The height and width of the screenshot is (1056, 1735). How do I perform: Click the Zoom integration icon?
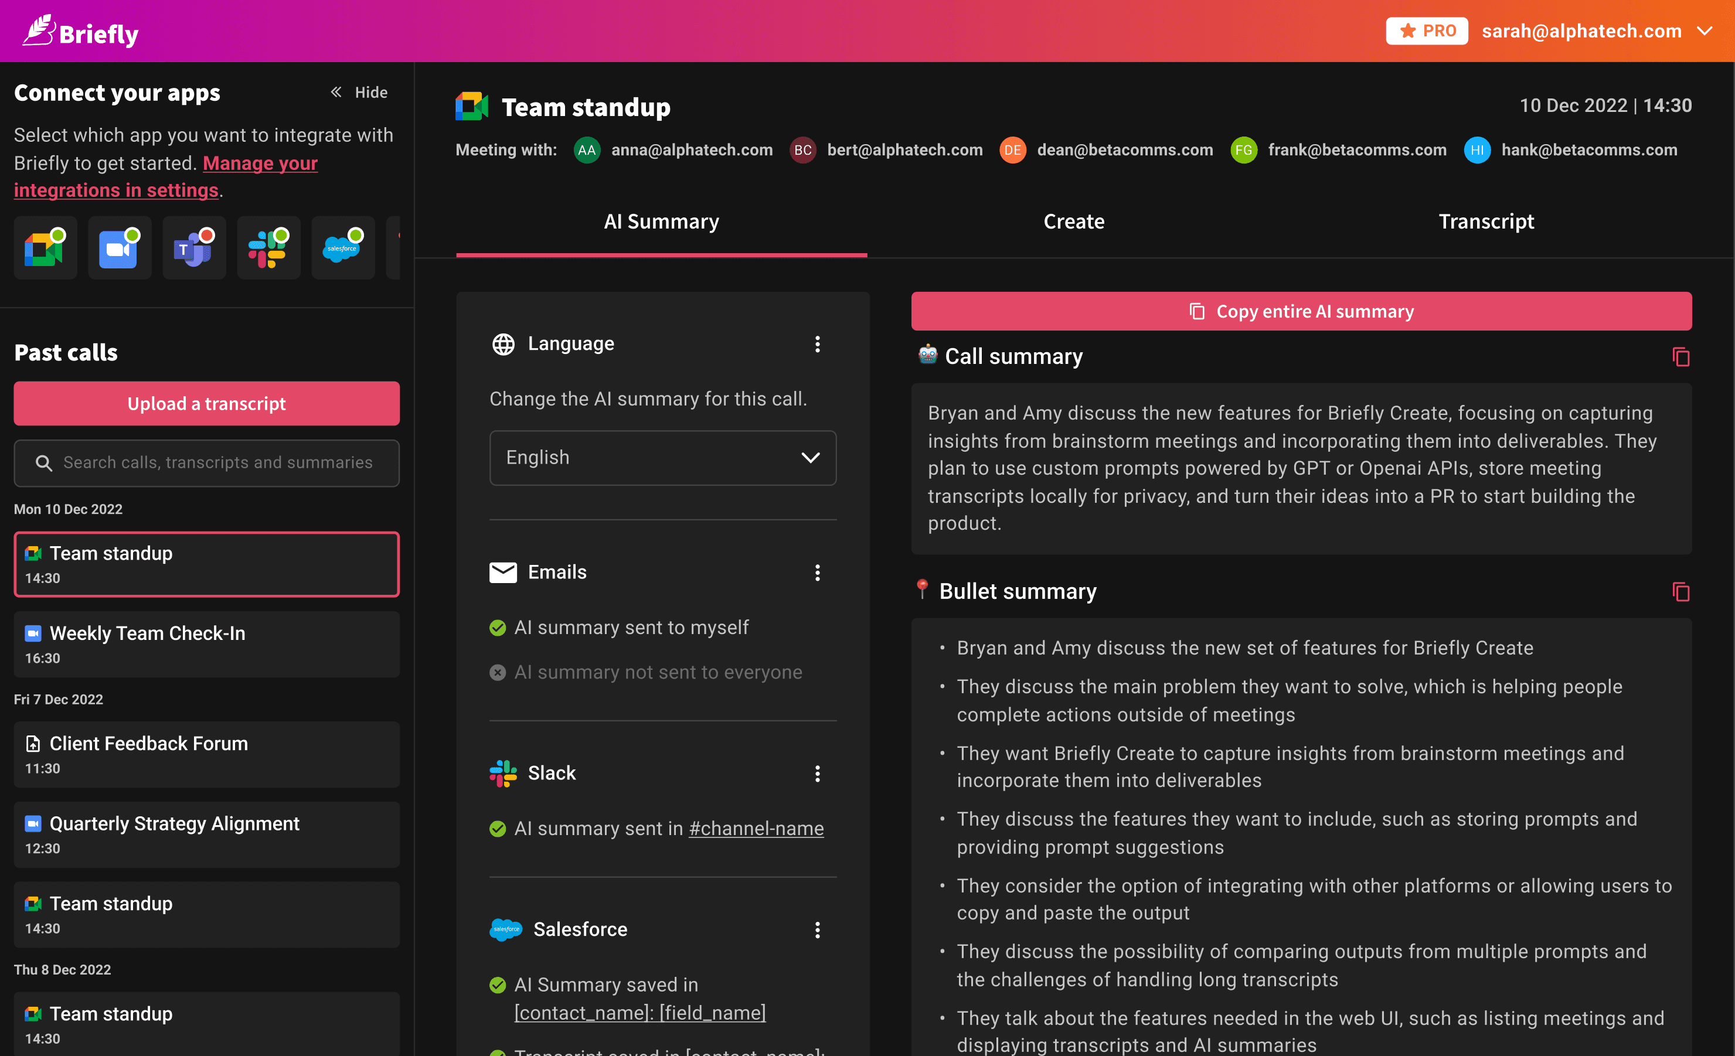(x=119, y=248)
